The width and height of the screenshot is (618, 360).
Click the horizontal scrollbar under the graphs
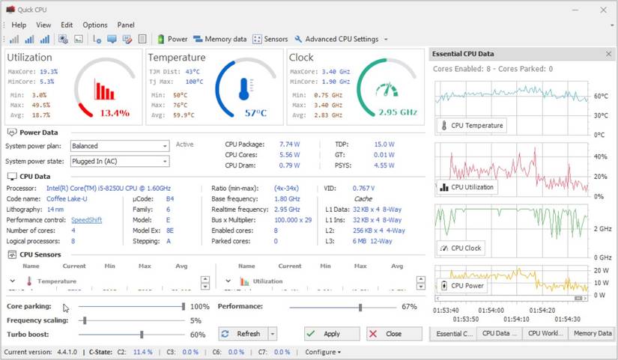[x=511, y=299]
